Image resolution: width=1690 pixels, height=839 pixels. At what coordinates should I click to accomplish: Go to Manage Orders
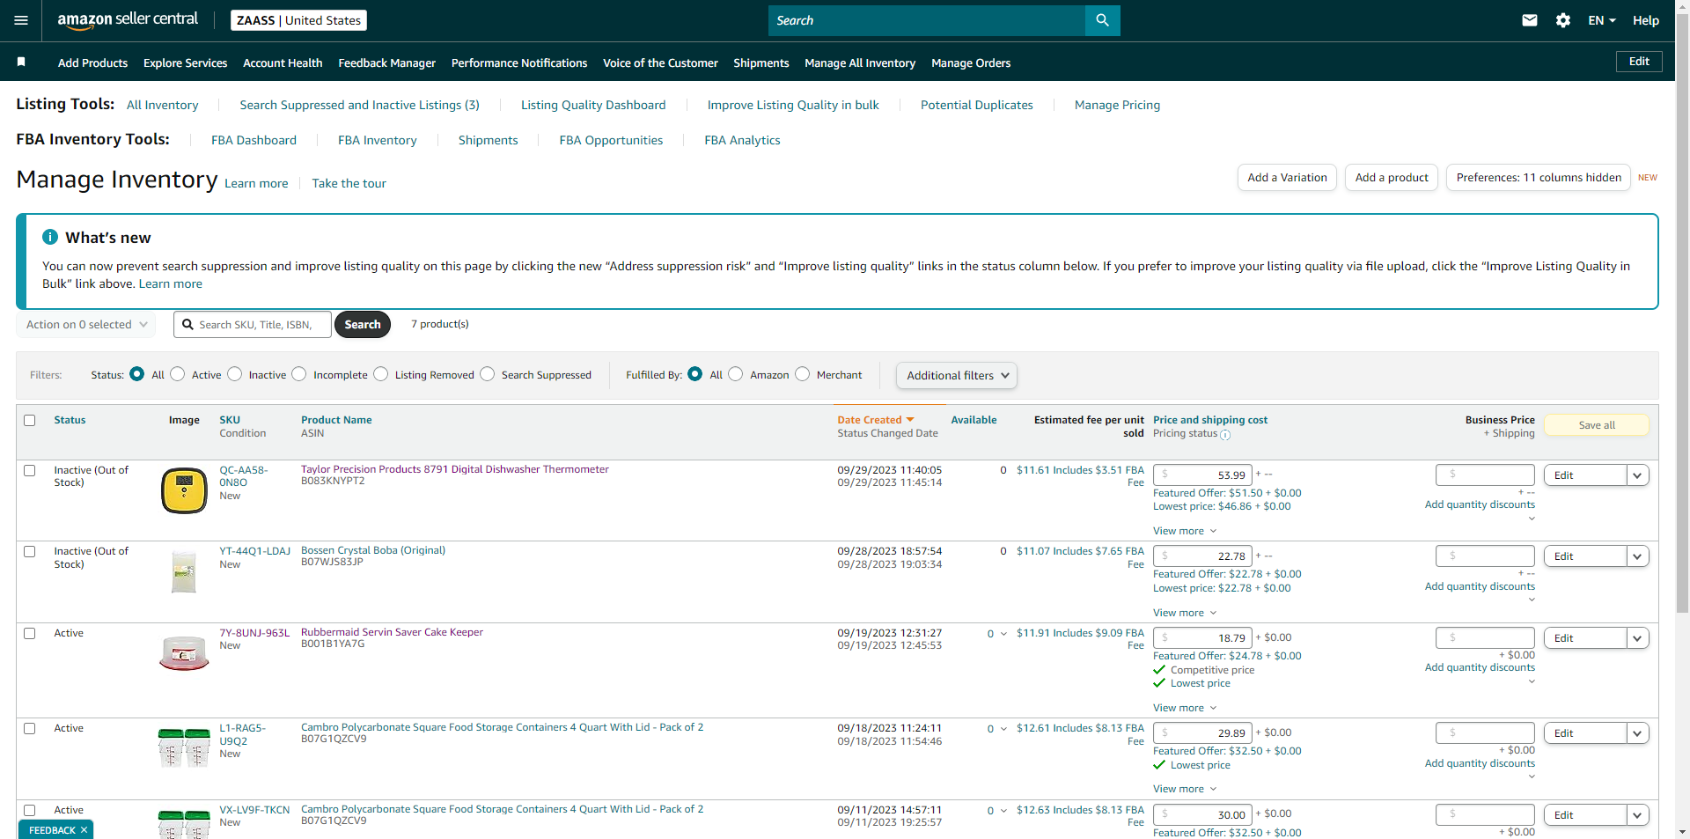(x=971, y=63)
